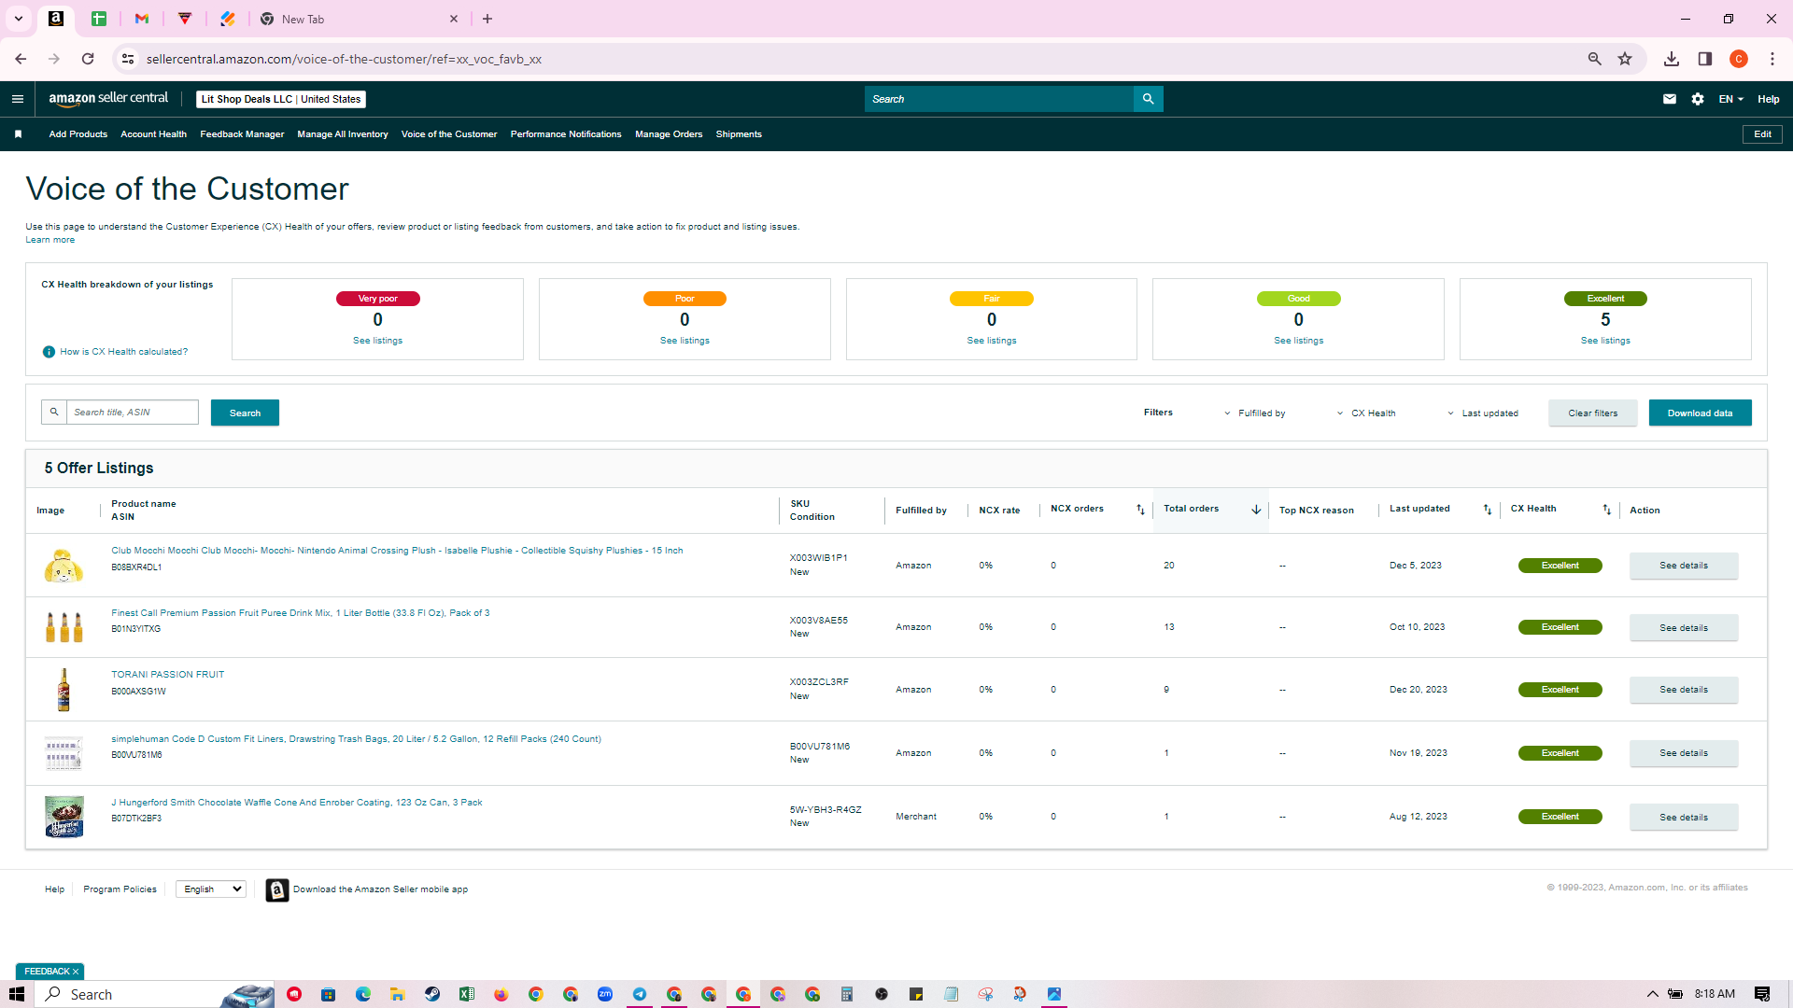Click the Torani bottle product thumbnail
This screenshot has height=1008, width=1793.
tap(64, 690)
